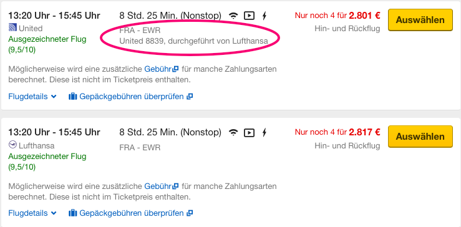Screen dimensions: 461x227
Task: Click the United 8839 codeshare text
Action: click(193, 41)
